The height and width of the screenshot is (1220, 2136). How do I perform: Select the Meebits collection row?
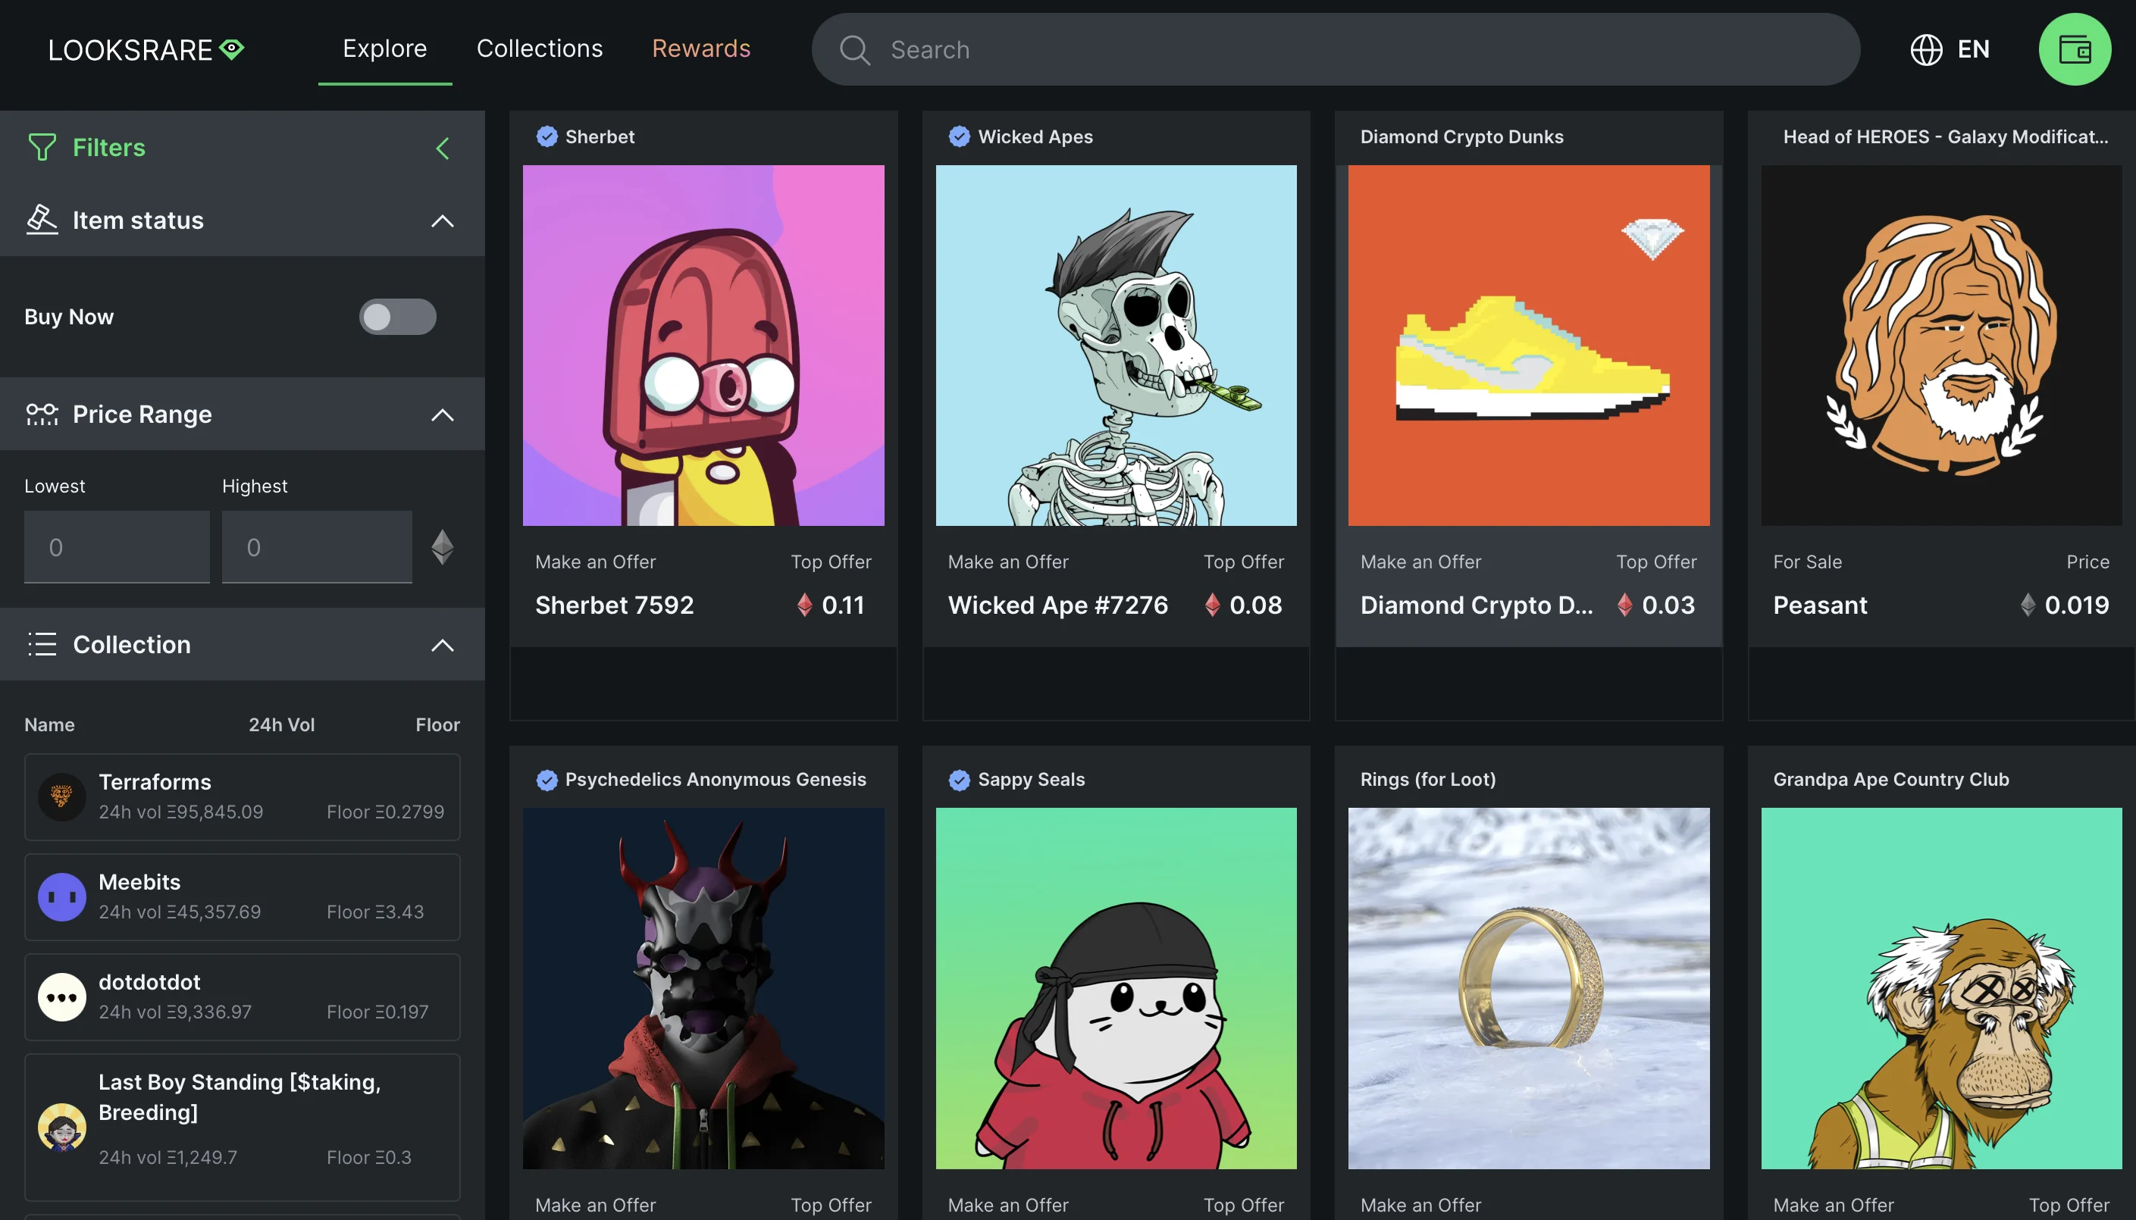(x=242, y=896)
